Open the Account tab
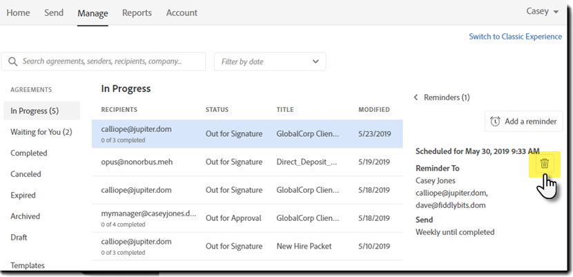This screenshot has height=277, width=573. coord(182,12)
